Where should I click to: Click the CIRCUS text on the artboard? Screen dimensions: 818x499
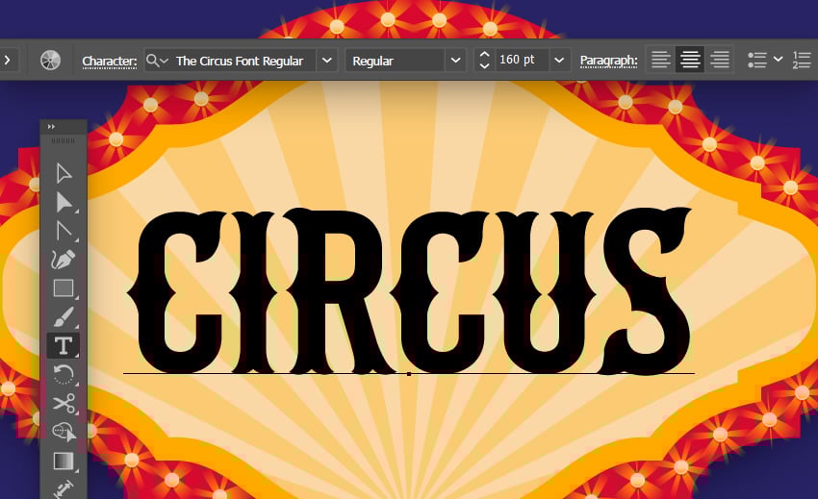[x=409, y=292]
